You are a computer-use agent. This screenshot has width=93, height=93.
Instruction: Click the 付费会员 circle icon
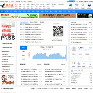(x=79, y=64)
